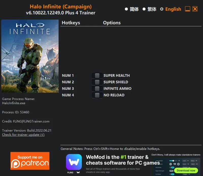
Task: Minimize the trainer window
Action: [x=188, y=9]
